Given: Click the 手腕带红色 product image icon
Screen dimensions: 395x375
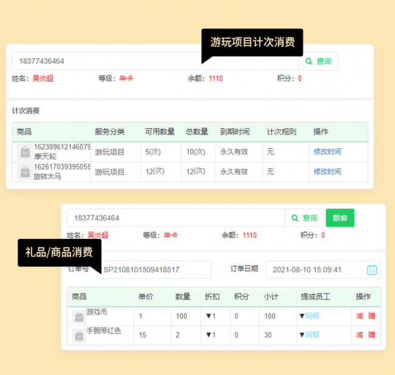Looking at the screenshot, I should [78, 335].
